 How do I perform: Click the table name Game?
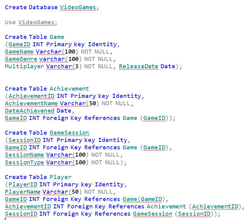tap(57, 37)
